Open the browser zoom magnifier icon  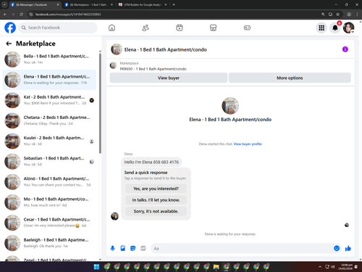(323, 15)
